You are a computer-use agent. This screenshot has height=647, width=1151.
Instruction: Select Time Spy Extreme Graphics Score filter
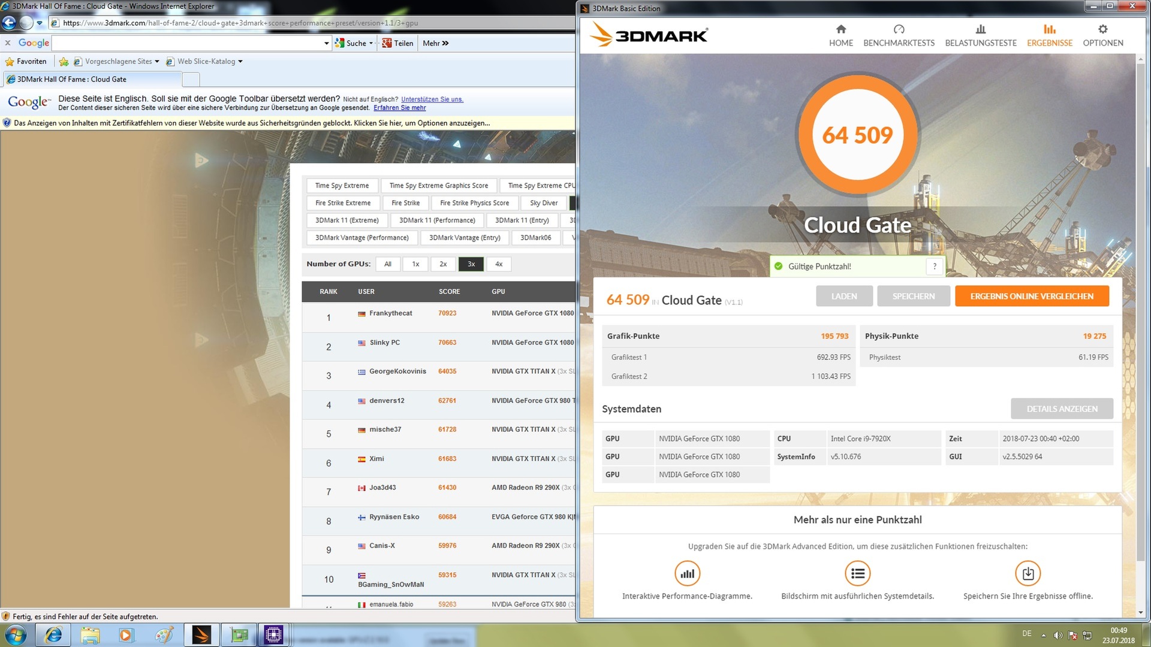coord(438,186)
